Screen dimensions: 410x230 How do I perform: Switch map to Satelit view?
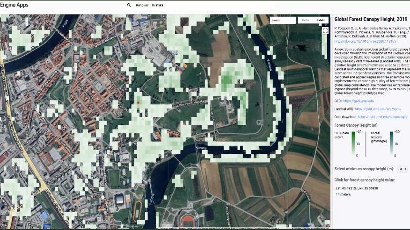tap(320, 20)
